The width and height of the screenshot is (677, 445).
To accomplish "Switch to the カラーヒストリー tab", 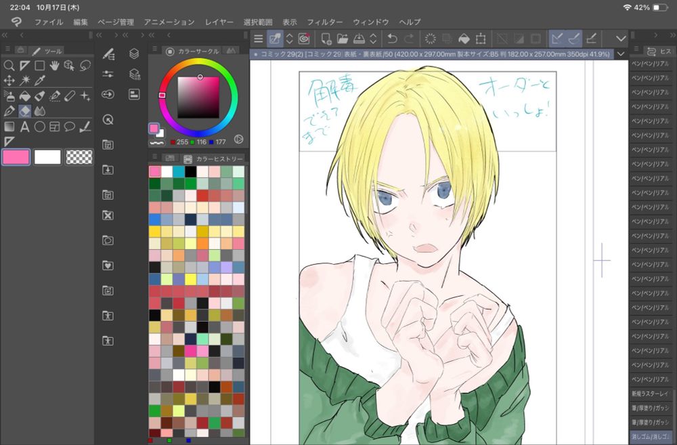I will pos(213,159).
